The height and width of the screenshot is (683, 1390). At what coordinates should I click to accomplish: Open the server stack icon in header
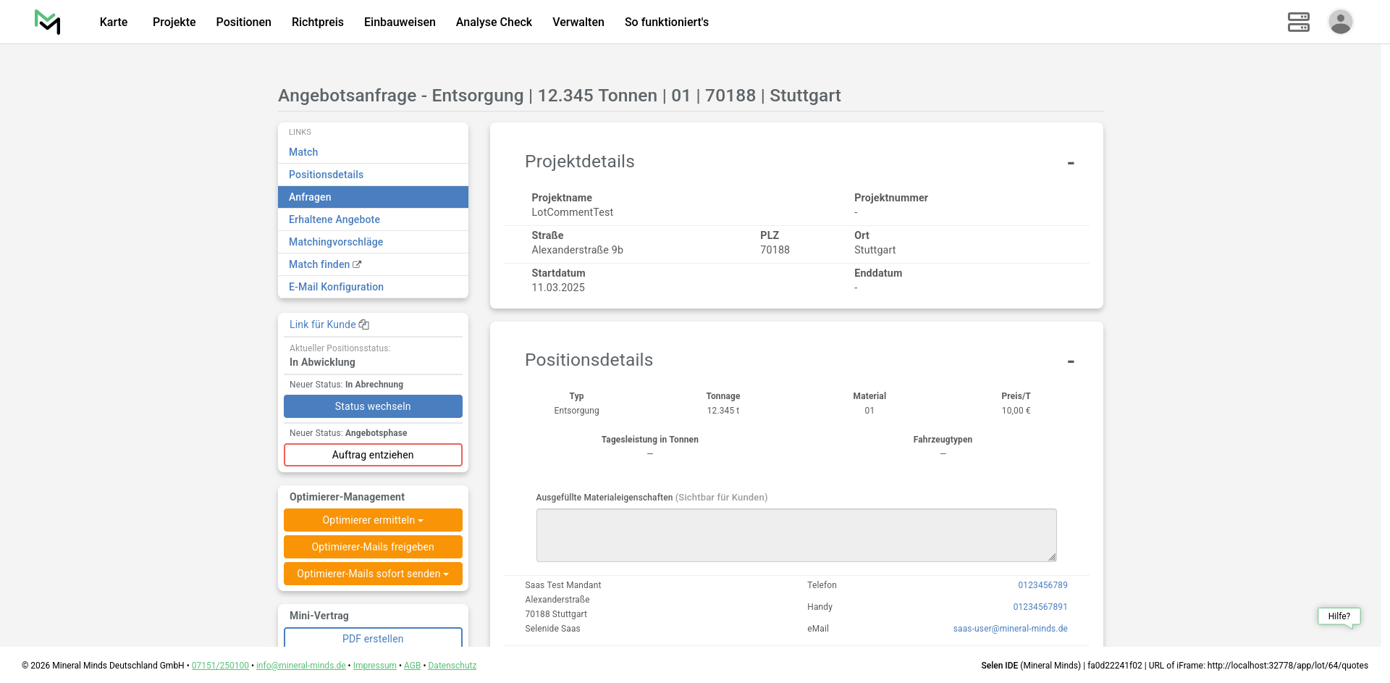[1298, 22]
